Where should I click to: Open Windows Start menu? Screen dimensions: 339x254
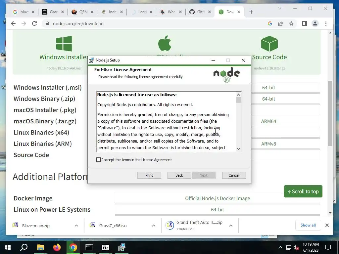[8, 247]
